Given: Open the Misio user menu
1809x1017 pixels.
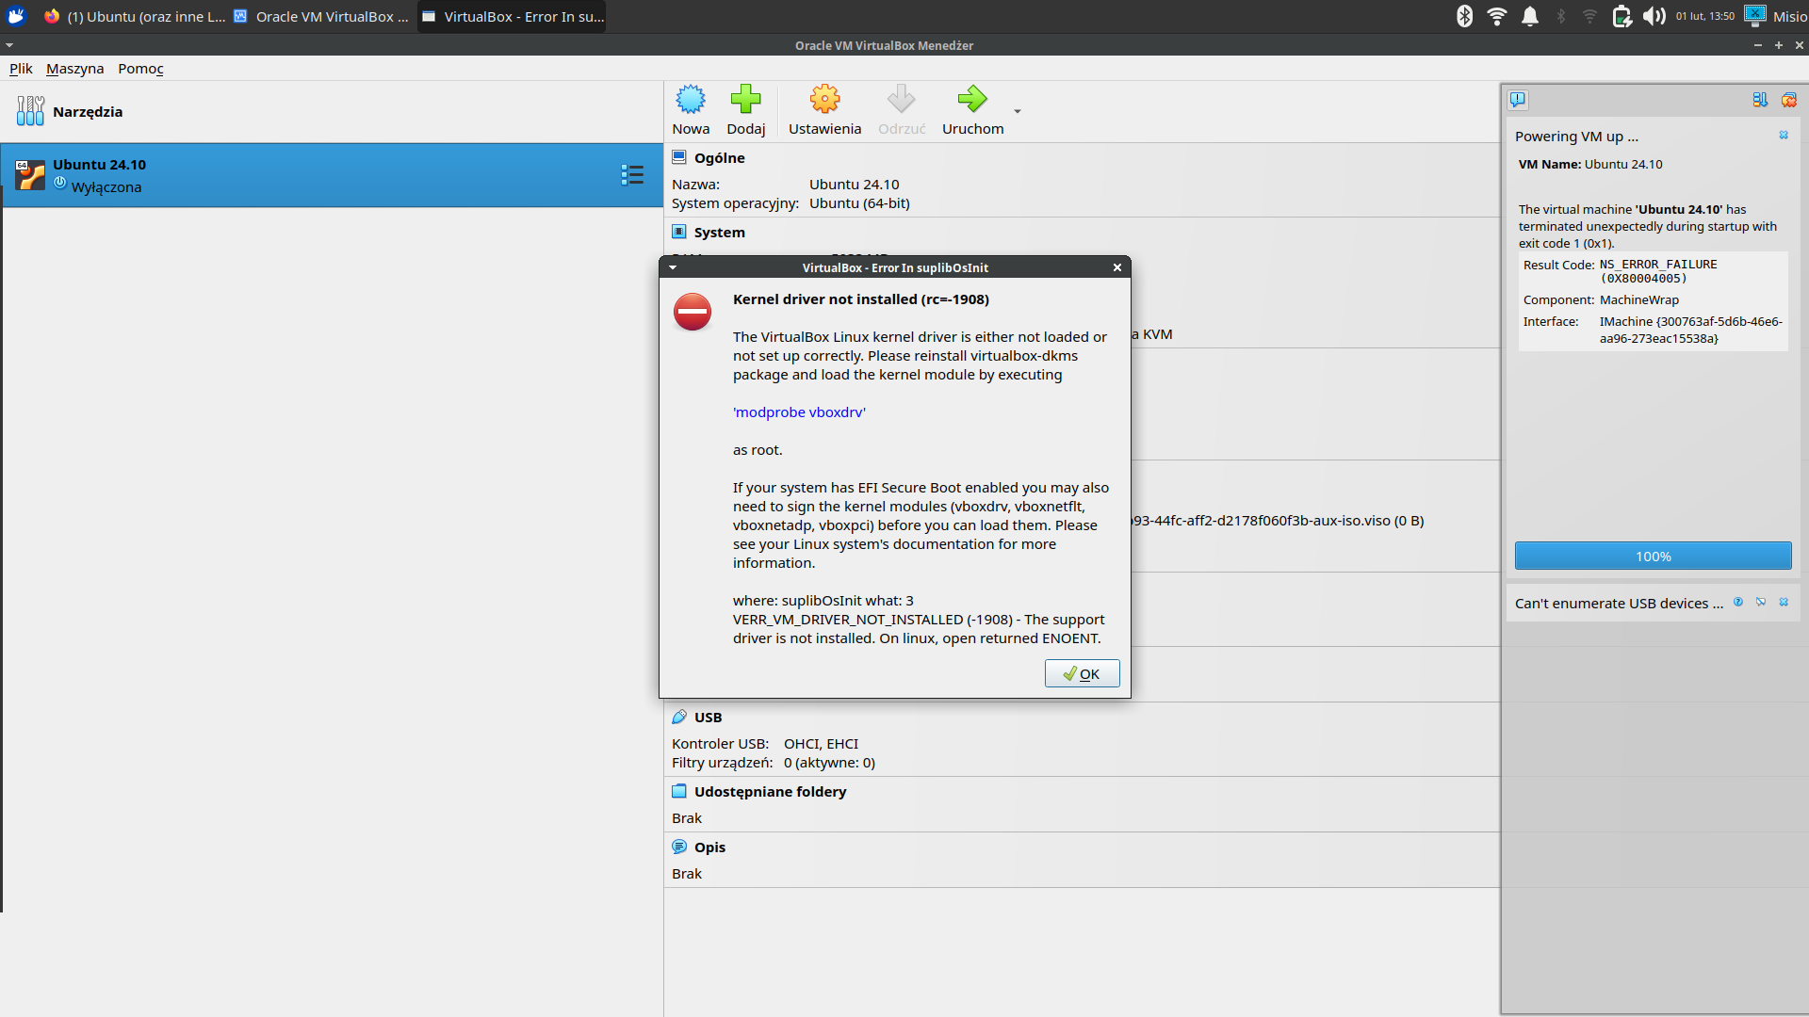Looking at the screenshot, I should point(1789,16).
